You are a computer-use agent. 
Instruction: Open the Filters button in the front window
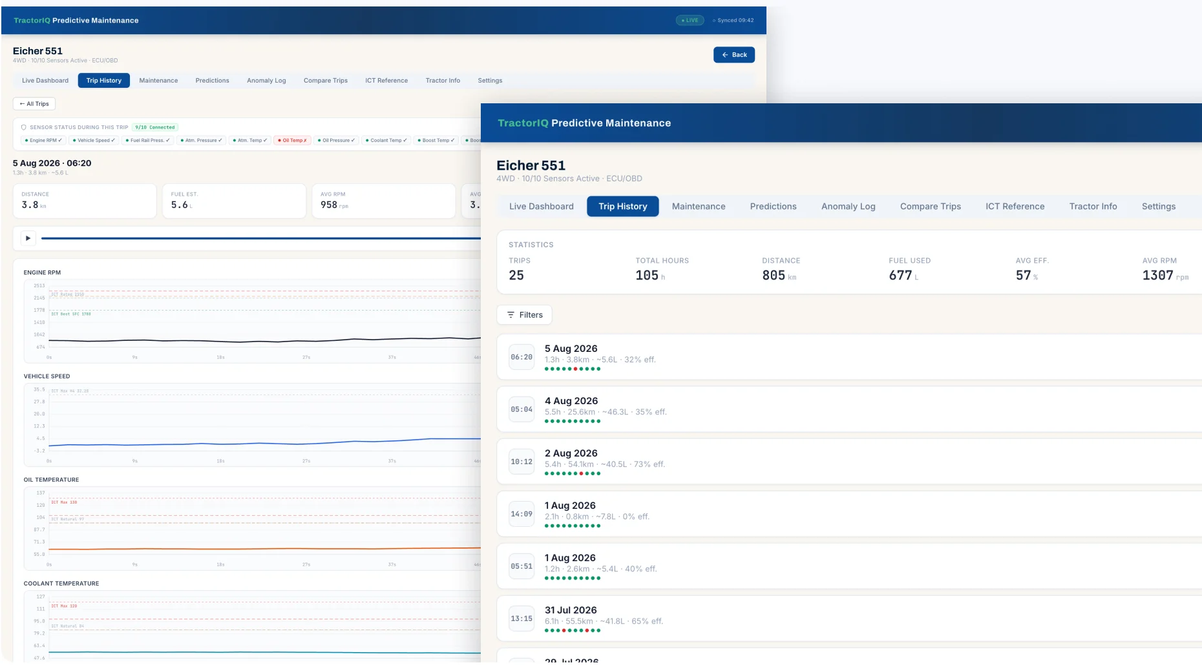(524, 315)
